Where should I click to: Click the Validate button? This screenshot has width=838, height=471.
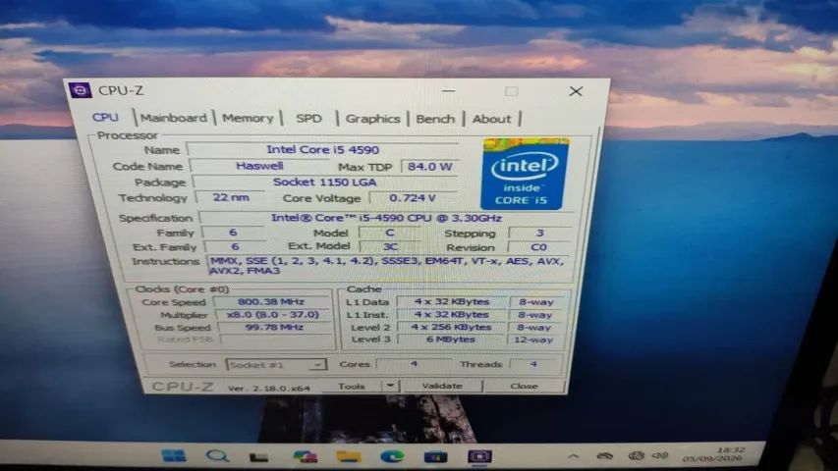click(x=442, y=386)
